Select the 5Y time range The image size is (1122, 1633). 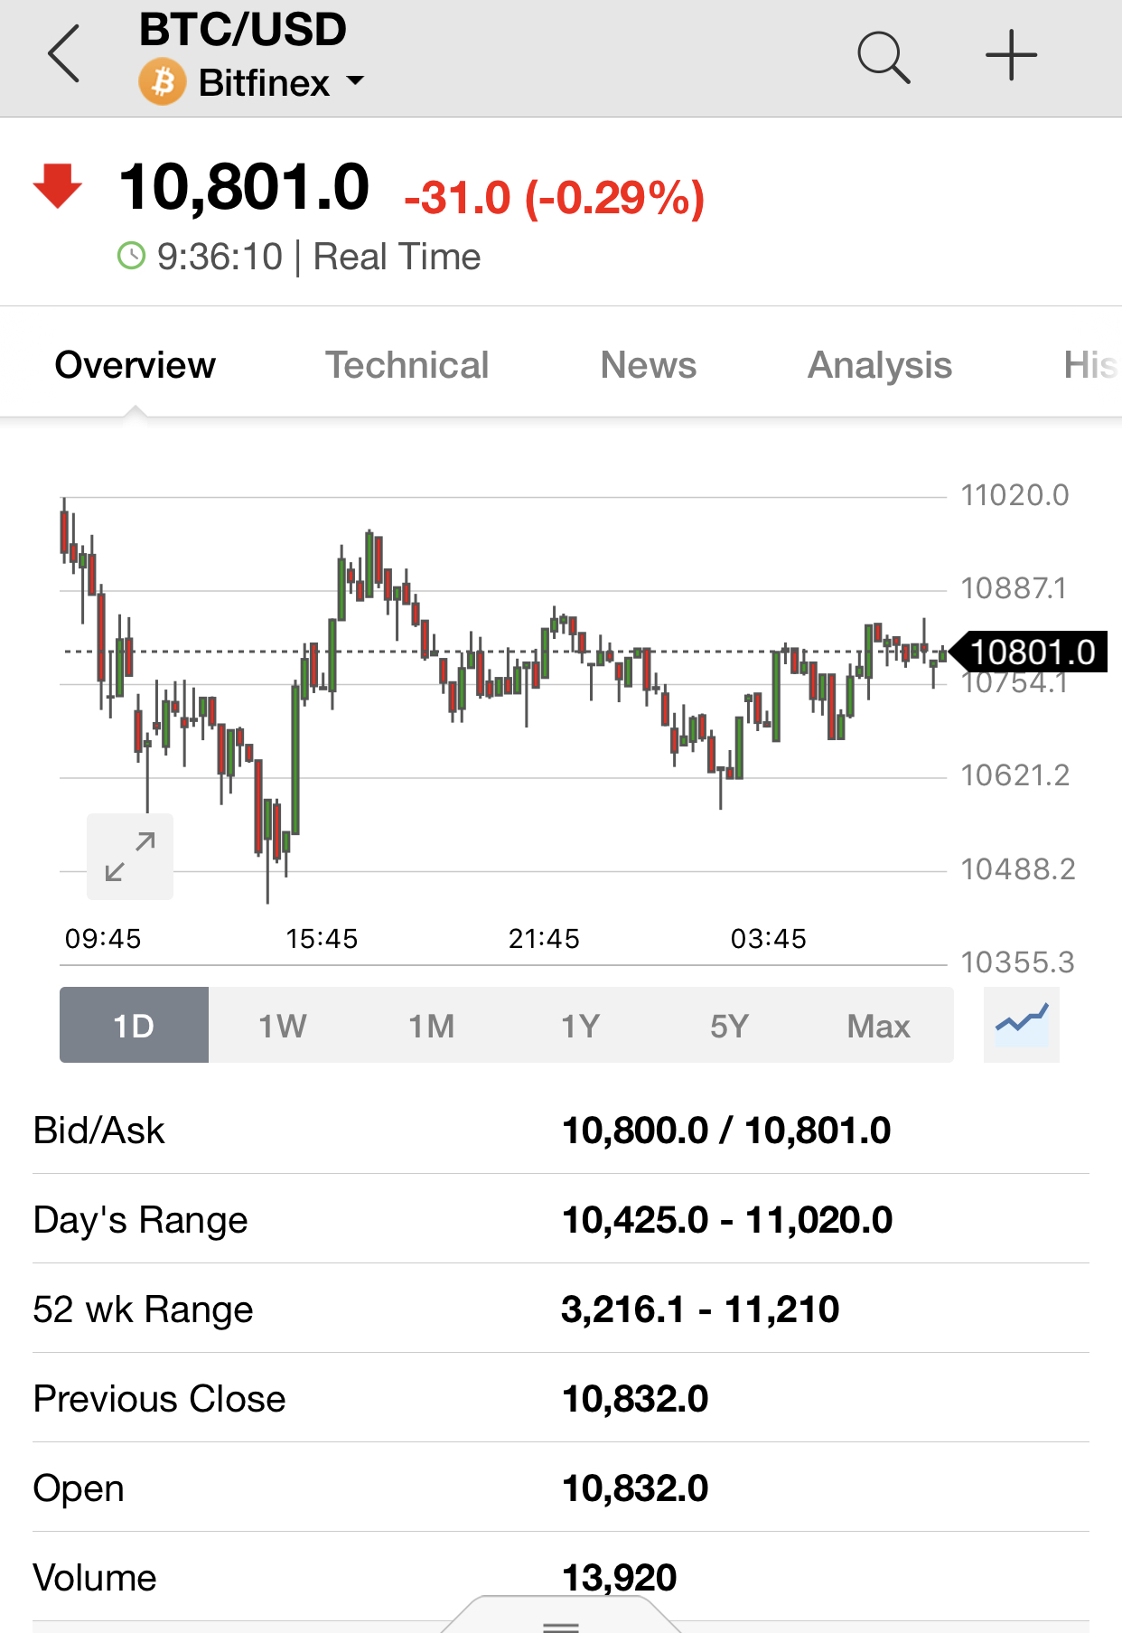(x=729, y=1026)
